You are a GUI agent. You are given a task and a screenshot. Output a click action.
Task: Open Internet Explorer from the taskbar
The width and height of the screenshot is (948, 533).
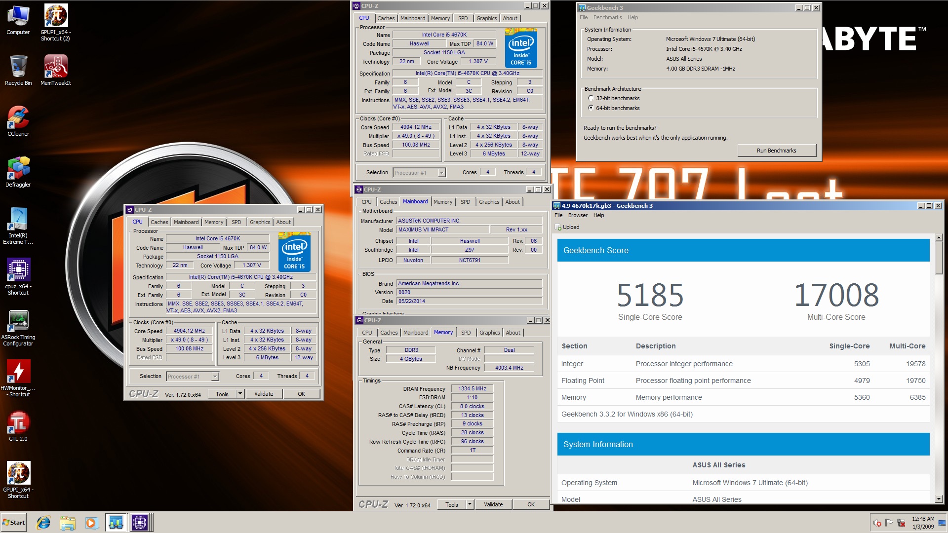pyautogui.click(x=43, y=523)
